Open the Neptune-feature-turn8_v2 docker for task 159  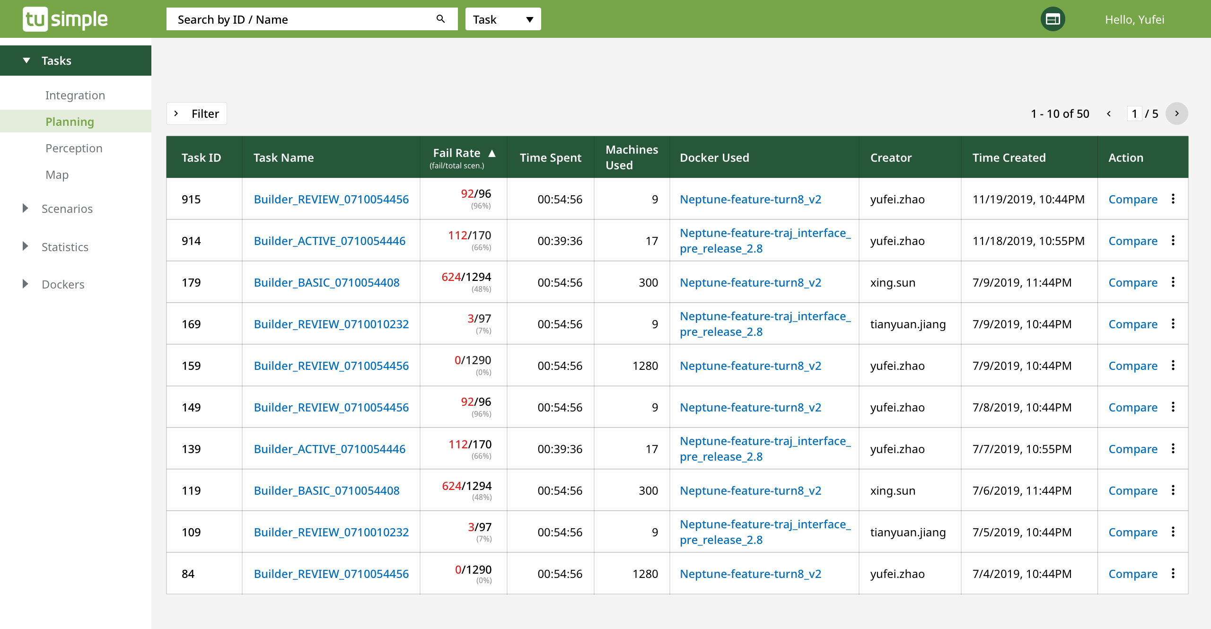[750, 366]
